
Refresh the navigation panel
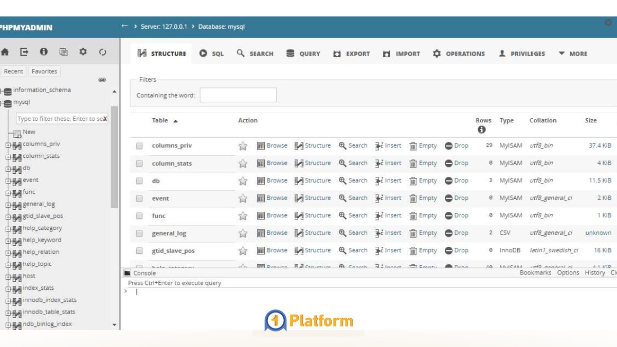103,52
